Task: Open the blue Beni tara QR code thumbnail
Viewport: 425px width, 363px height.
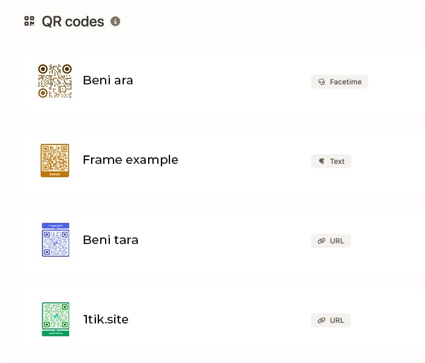Action: (55, 240)
